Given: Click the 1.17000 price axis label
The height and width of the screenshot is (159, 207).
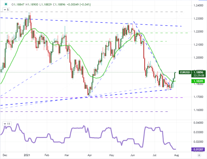Looking at the screenshot, I should tap(198, 97).
